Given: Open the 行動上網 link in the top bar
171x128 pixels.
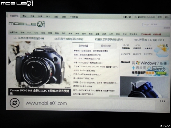Looking at the screenshot, I should (x=127, y=17).
